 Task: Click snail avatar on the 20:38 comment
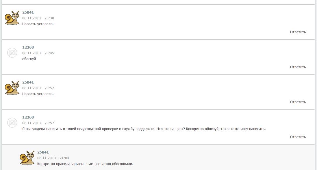12,18
